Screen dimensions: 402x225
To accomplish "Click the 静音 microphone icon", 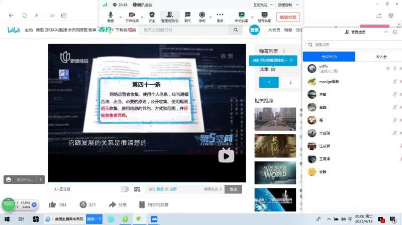I will (x=111, y=15).
